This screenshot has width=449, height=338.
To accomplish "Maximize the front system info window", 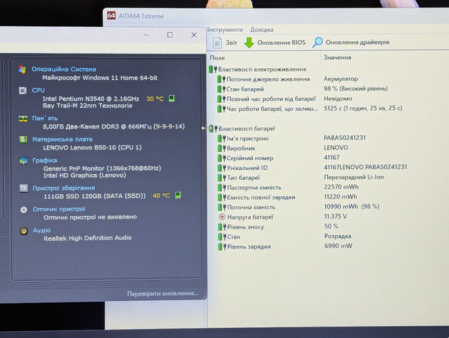I will 170,35.
